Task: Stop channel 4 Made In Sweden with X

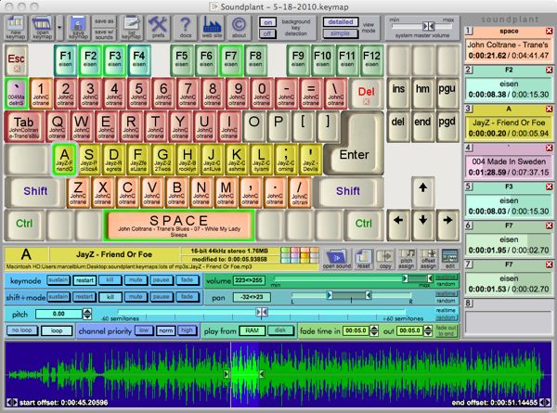Action: click(x=549, y=148)
